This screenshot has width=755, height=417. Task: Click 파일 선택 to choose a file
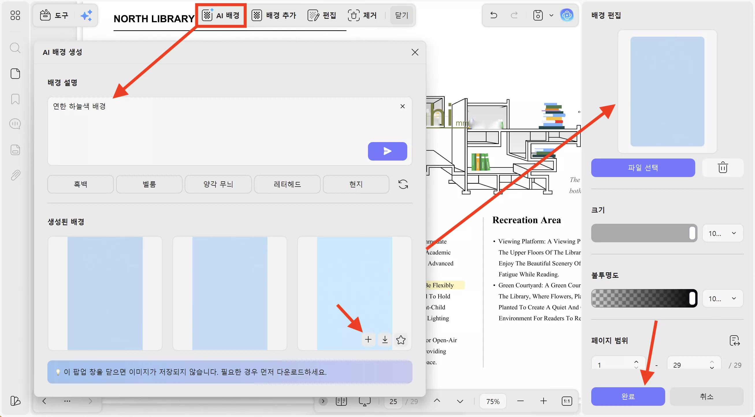click(x=643, y=167)
